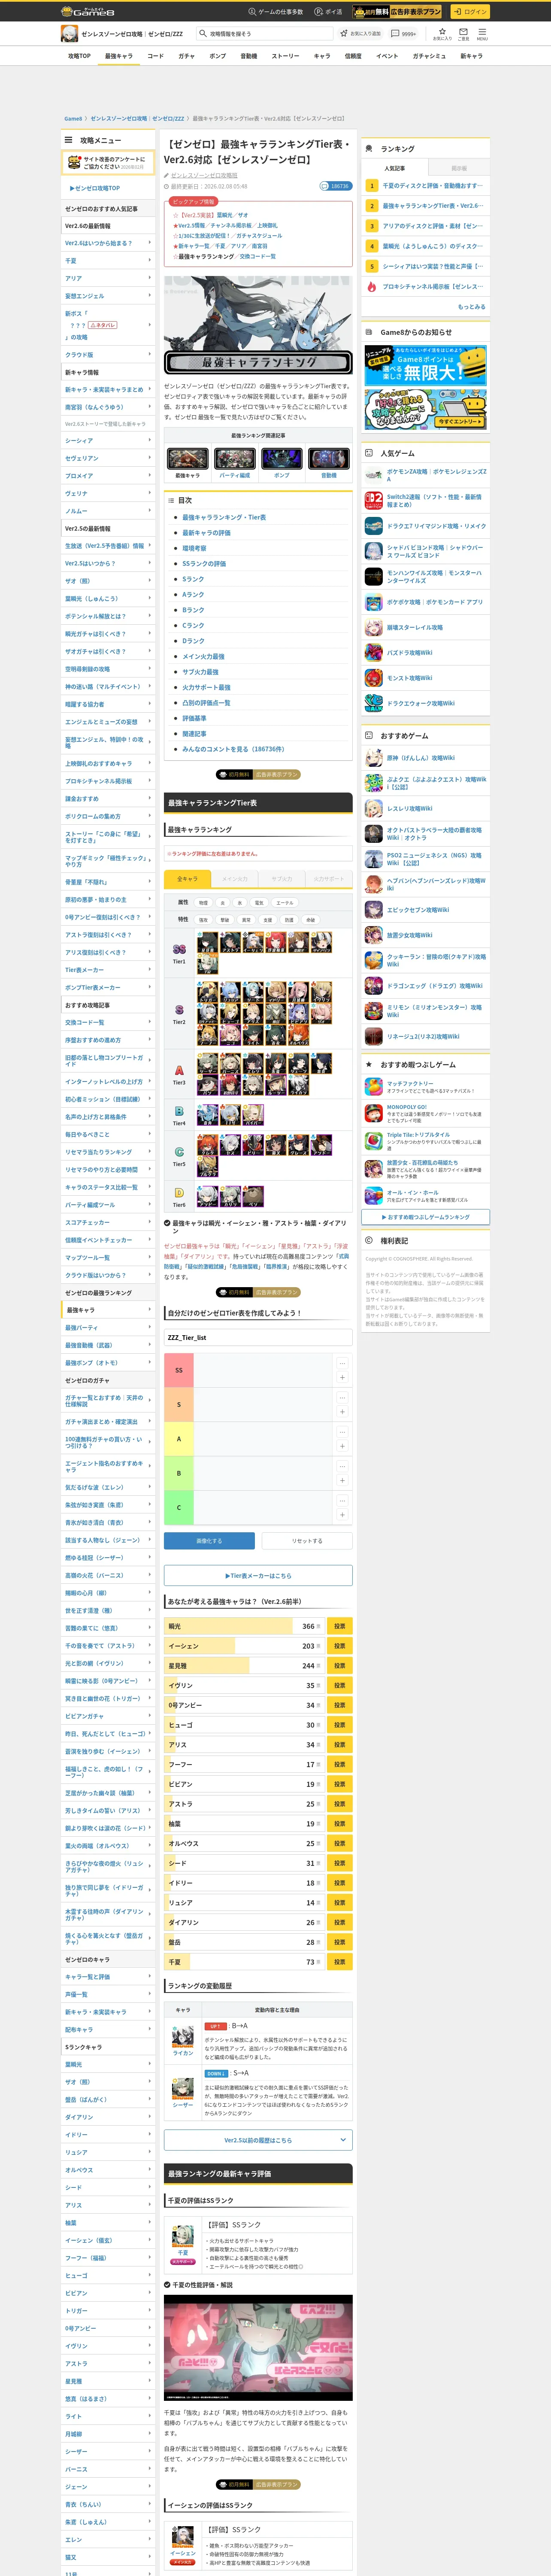Image resolution: width=551 pixels, height=2576 pixels.
Task: Click the yellow A tier color label
Action: 179,1439
